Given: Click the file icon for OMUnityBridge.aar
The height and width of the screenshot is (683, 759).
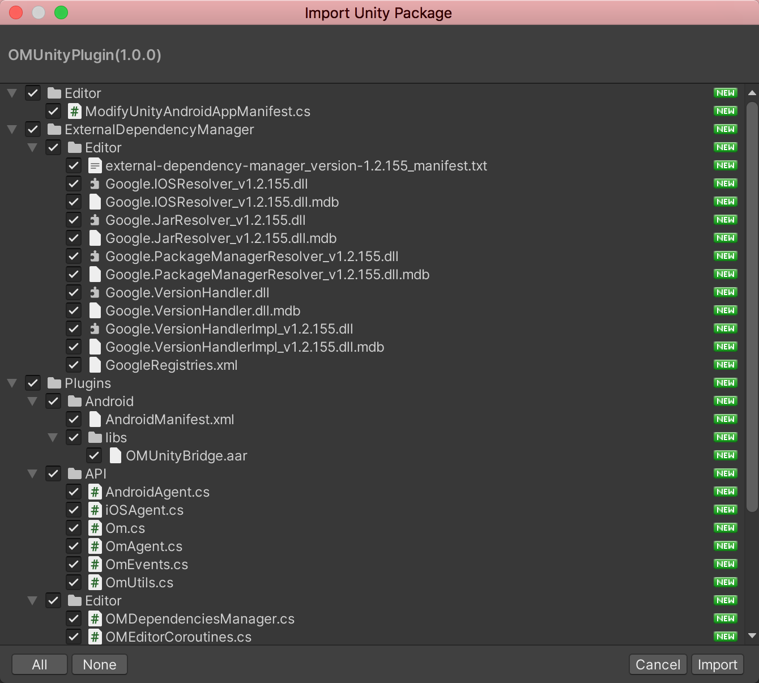Looking at the screenshot, I should click(x=116, y=456).
